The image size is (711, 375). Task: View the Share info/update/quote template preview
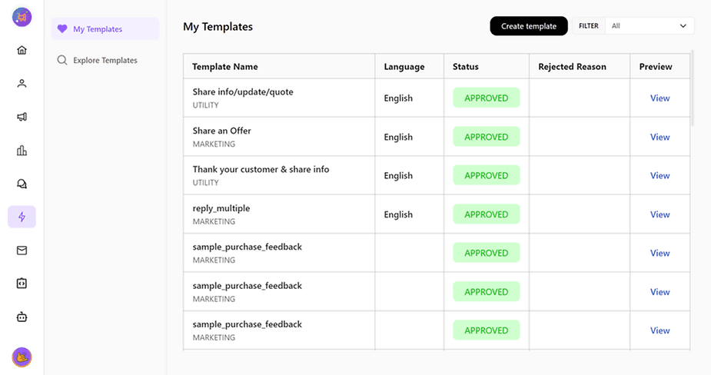(660, 98)
